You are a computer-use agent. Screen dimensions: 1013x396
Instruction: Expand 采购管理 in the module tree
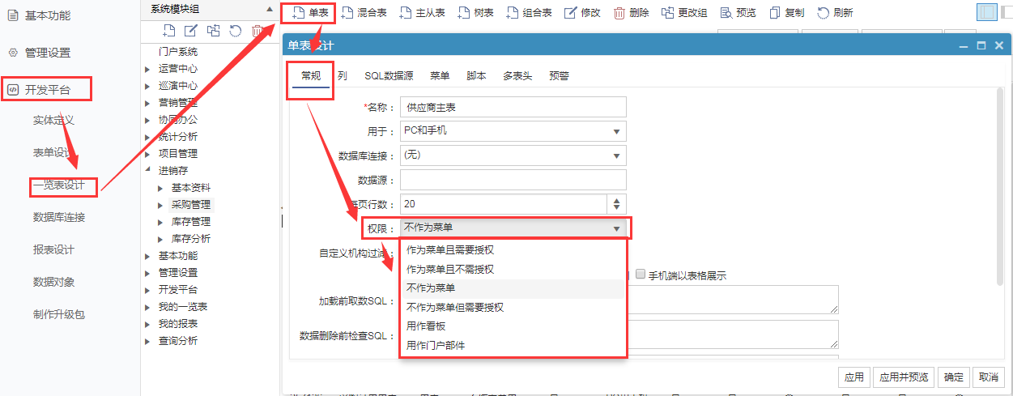tap(160, 205)
